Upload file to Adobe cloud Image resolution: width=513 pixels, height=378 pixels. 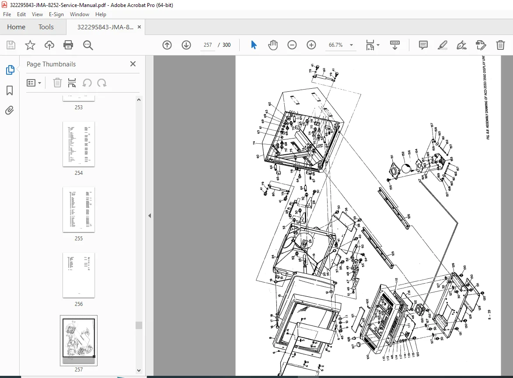tap(49, 45)
